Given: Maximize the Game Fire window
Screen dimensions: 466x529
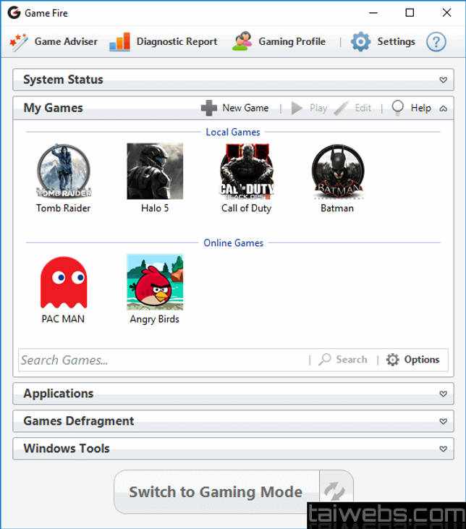Looking at the screenshot, I should 410,13.
